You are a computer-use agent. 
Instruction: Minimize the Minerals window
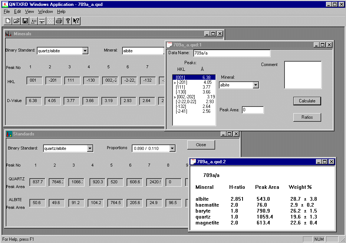tap(207, 34)
